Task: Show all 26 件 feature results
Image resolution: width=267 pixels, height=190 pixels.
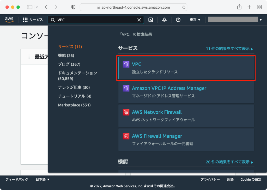Action: click(x=229, y=162)
